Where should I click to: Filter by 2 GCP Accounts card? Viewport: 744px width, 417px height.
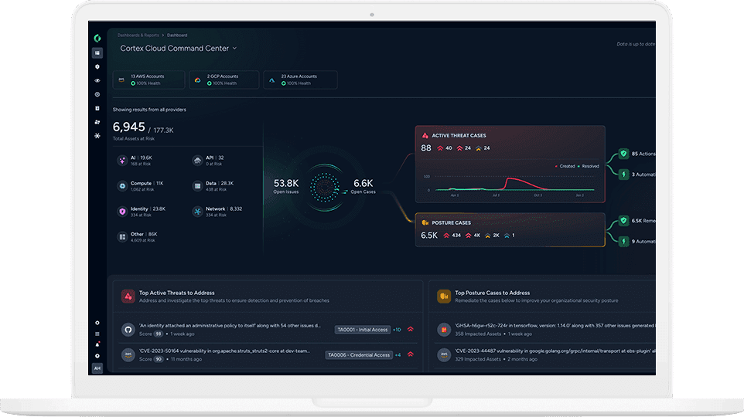pos(224,80)
